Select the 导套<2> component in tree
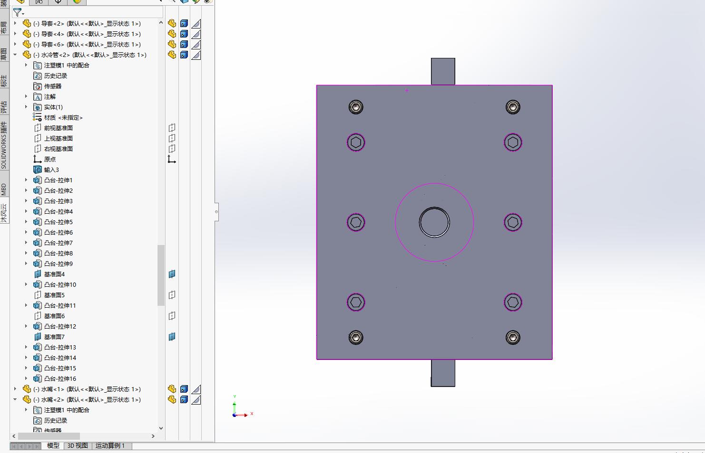Image resolution: width=705 pixels, height=453 pixels. (x=82, y=24)
